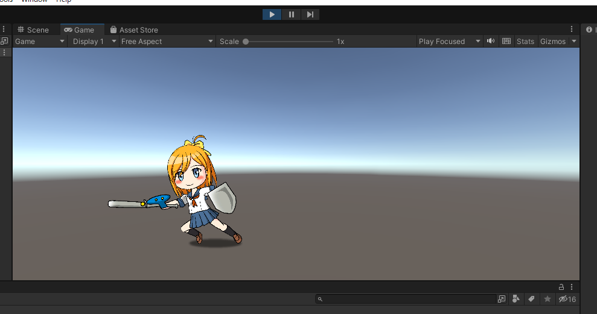
Task: Open the Play Focused dropdown
Action: click(449, 42)
